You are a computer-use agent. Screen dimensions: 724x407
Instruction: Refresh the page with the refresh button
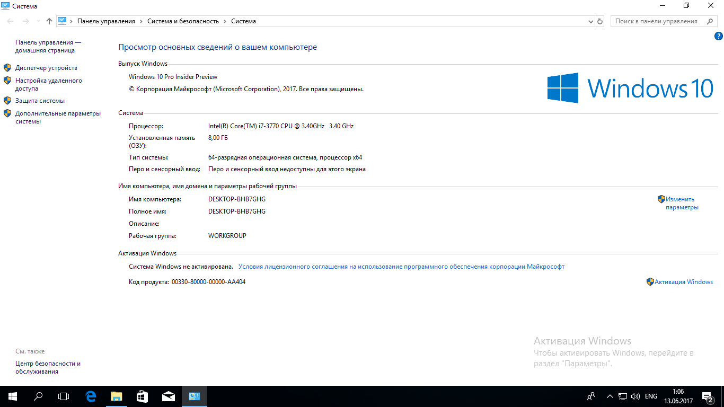(600, 21)
